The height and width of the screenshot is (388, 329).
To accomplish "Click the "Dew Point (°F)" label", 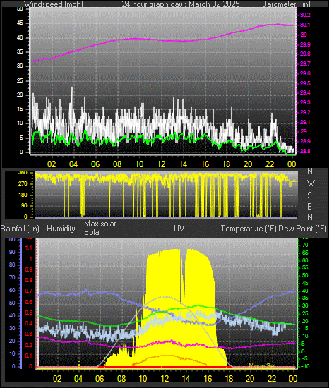I will (x=302, y=229).
